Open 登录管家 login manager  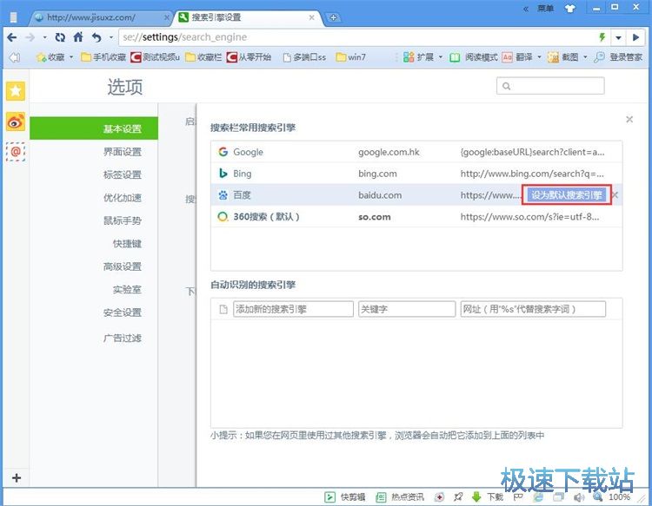pyautogui.click(x=618, y=57)
